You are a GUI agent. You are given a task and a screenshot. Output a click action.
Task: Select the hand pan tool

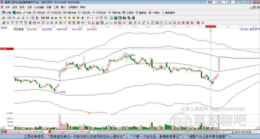(x=88, y=18)
